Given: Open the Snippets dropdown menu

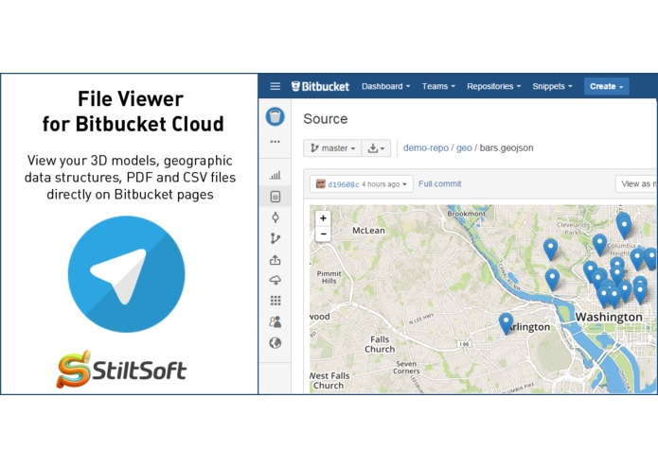Looking at the screenshot, I should [552, 86].
